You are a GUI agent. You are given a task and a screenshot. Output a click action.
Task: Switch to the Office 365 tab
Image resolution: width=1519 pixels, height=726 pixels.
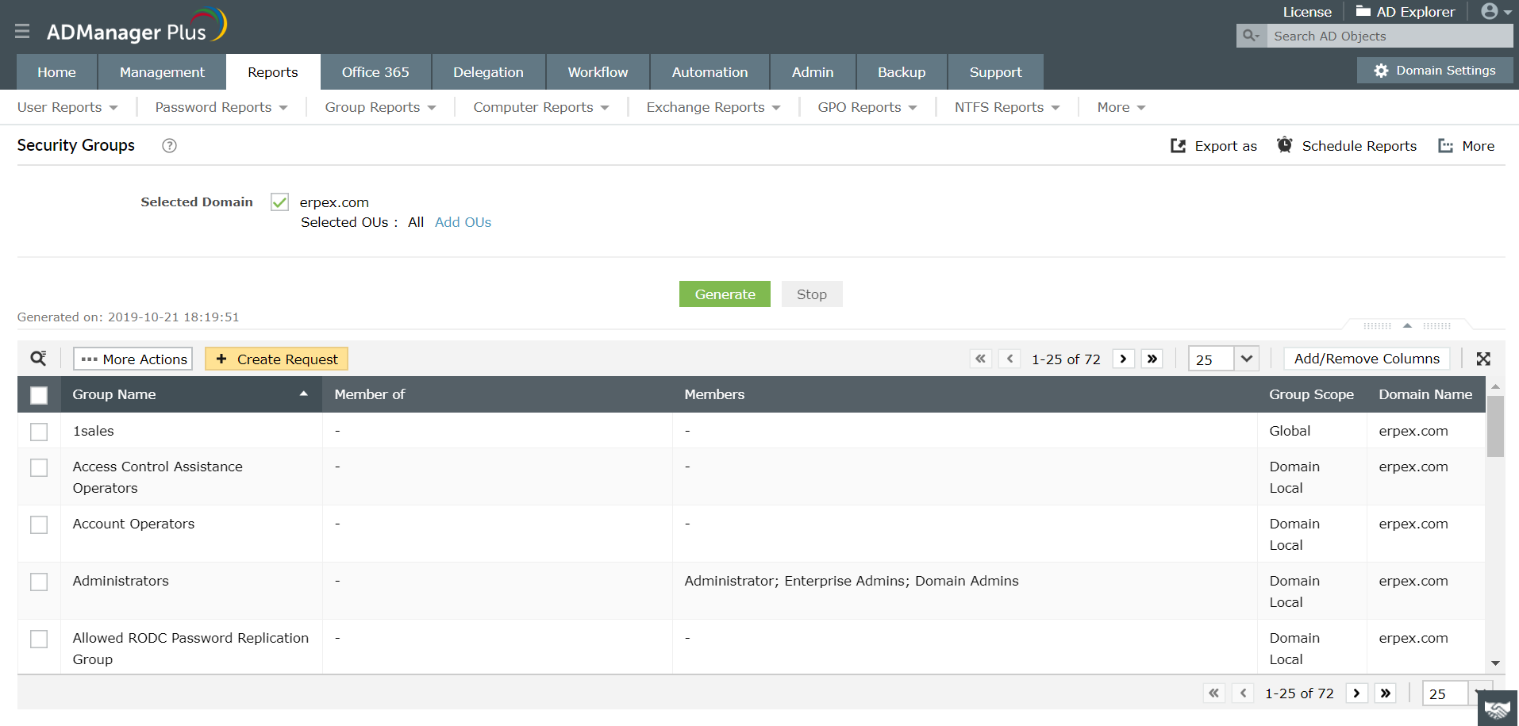[x=375, y=71]
